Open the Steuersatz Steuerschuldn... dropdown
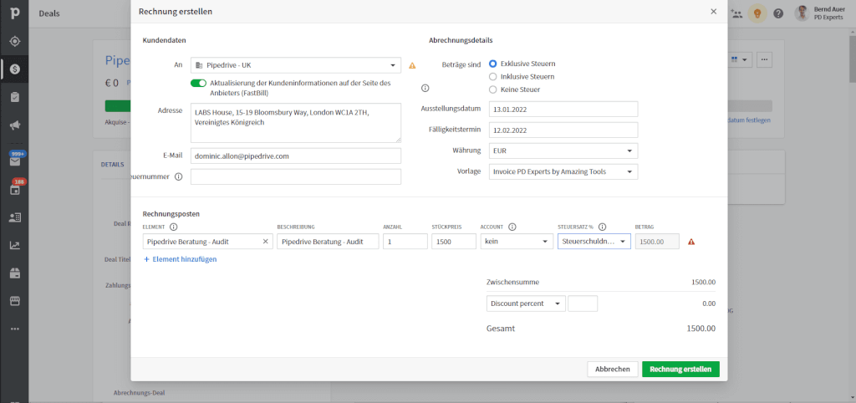Viewport: 856px width, 403px height. 594,242
